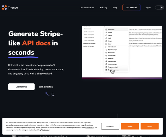Pick the Table icon in demo menu

point(106,38)
